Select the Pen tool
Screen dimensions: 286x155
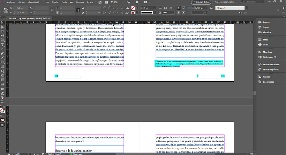[2, 53]
